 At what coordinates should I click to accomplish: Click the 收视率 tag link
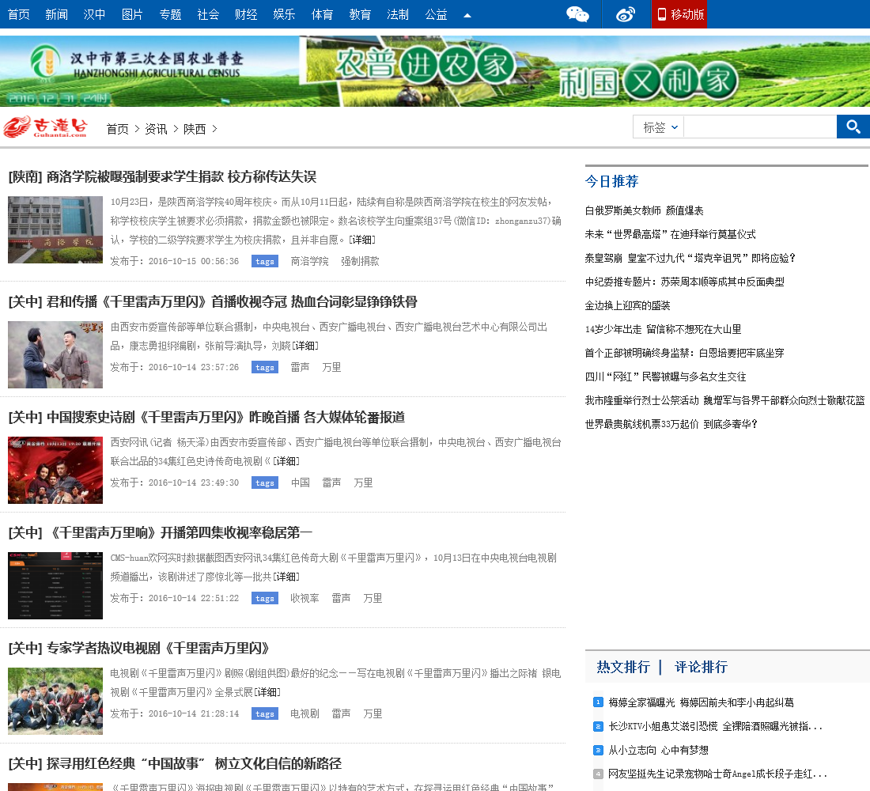pos(304,598)
